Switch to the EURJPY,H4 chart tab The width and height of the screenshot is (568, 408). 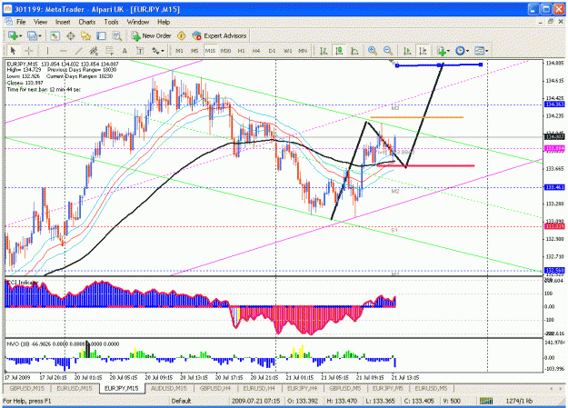(302, 388)
